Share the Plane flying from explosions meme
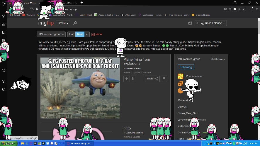 152,79
